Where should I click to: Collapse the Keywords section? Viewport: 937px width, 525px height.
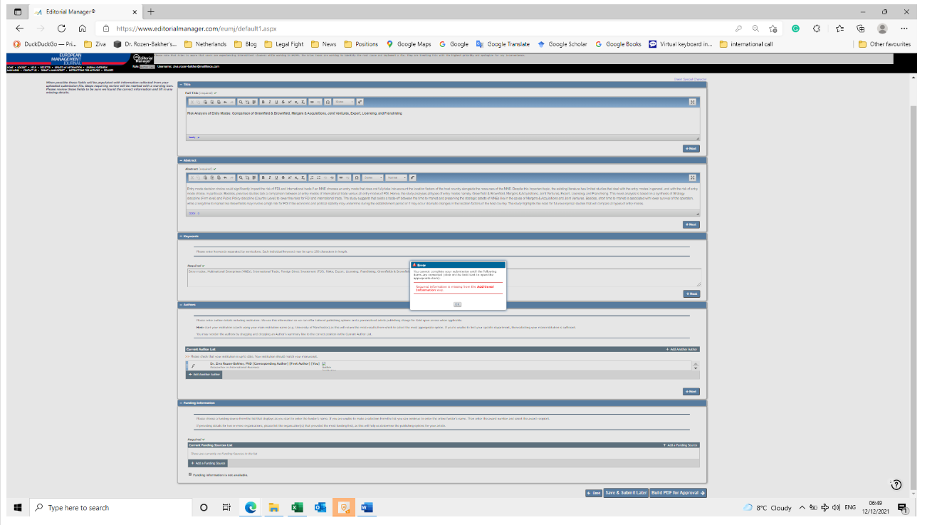point(181,236)
